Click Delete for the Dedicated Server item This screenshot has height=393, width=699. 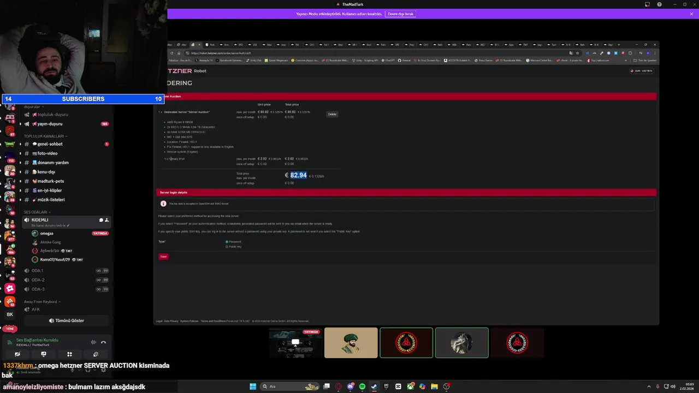tap(332, 114)
